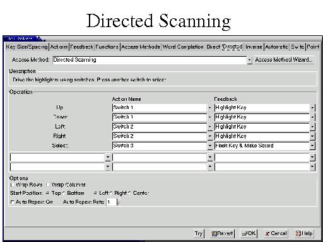Screen dimensions: 323x242
Task: Click the Flash Key & Make Sound field
Action: [x=262, y=146]
